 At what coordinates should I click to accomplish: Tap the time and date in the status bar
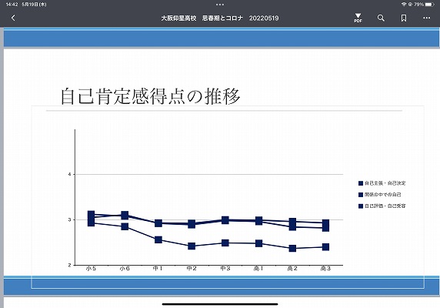coord(26,4)
